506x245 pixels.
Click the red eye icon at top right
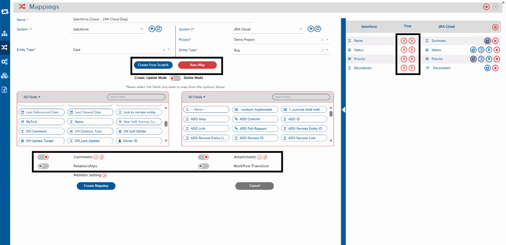[487, 7]
